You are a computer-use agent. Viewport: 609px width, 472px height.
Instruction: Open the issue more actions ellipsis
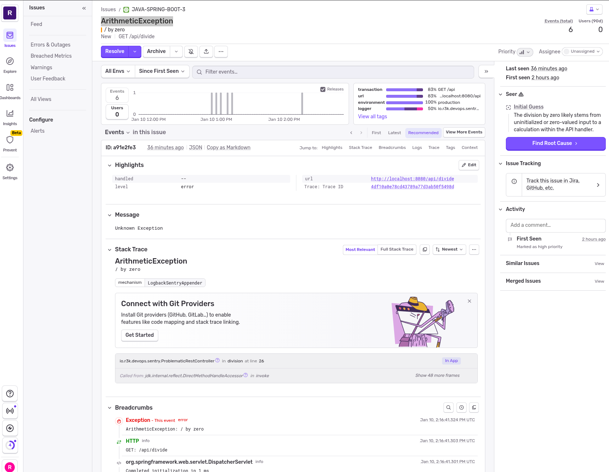221,52
